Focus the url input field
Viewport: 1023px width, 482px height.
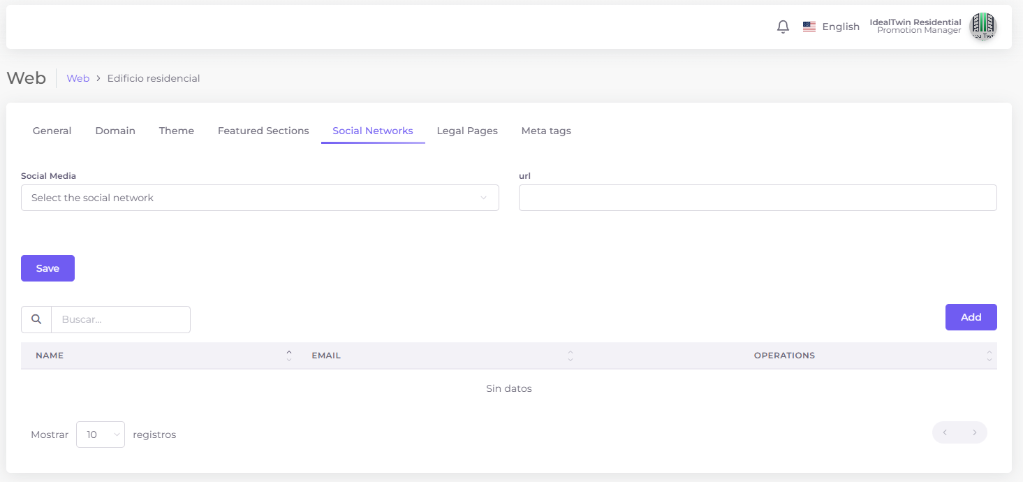tap(758, 198)
